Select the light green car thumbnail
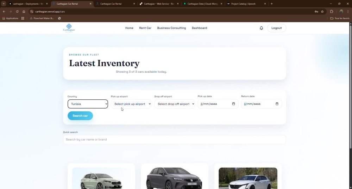 point(101,178)
